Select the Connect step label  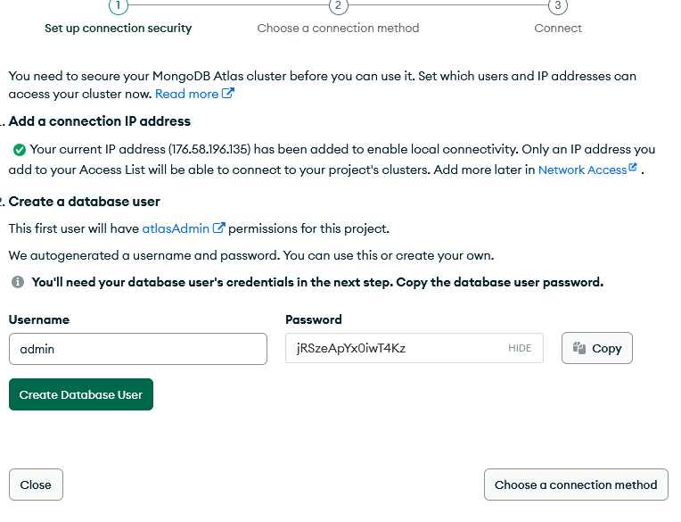[558, 28]
